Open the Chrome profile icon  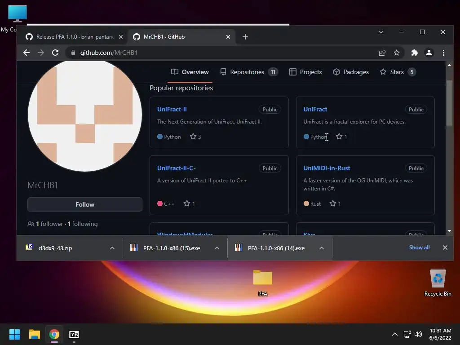point(429,53)
